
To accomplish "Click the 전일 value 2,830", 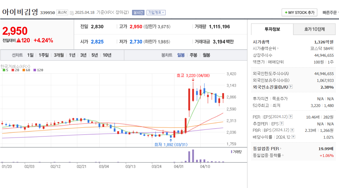I will pyautogui.click(x=97, y=27).
